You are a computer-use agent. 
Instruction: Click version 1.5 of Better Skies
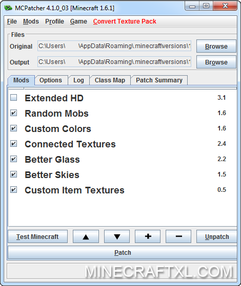[222, 174]
